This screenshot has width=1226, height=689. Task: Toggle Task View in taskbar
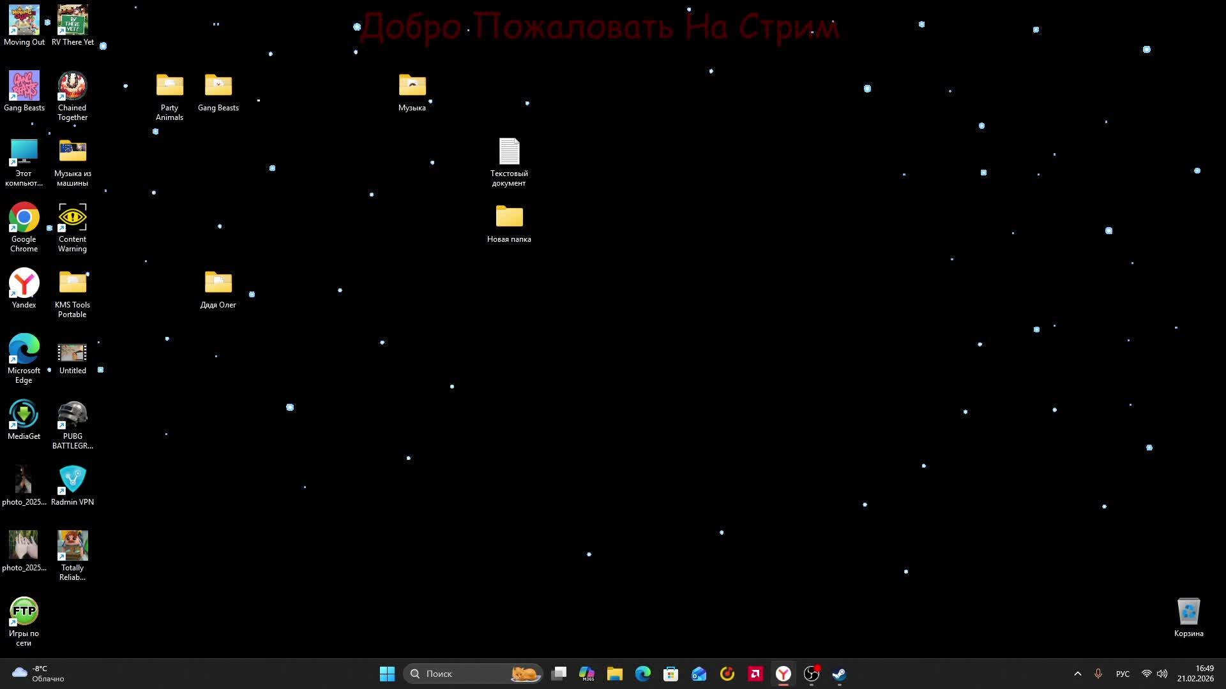pyautogui.click(x=559, y=674)
